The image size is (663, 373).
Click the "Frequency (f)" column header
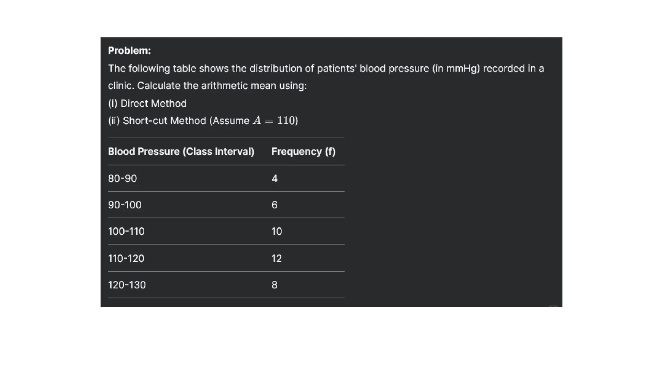point(303,152)
